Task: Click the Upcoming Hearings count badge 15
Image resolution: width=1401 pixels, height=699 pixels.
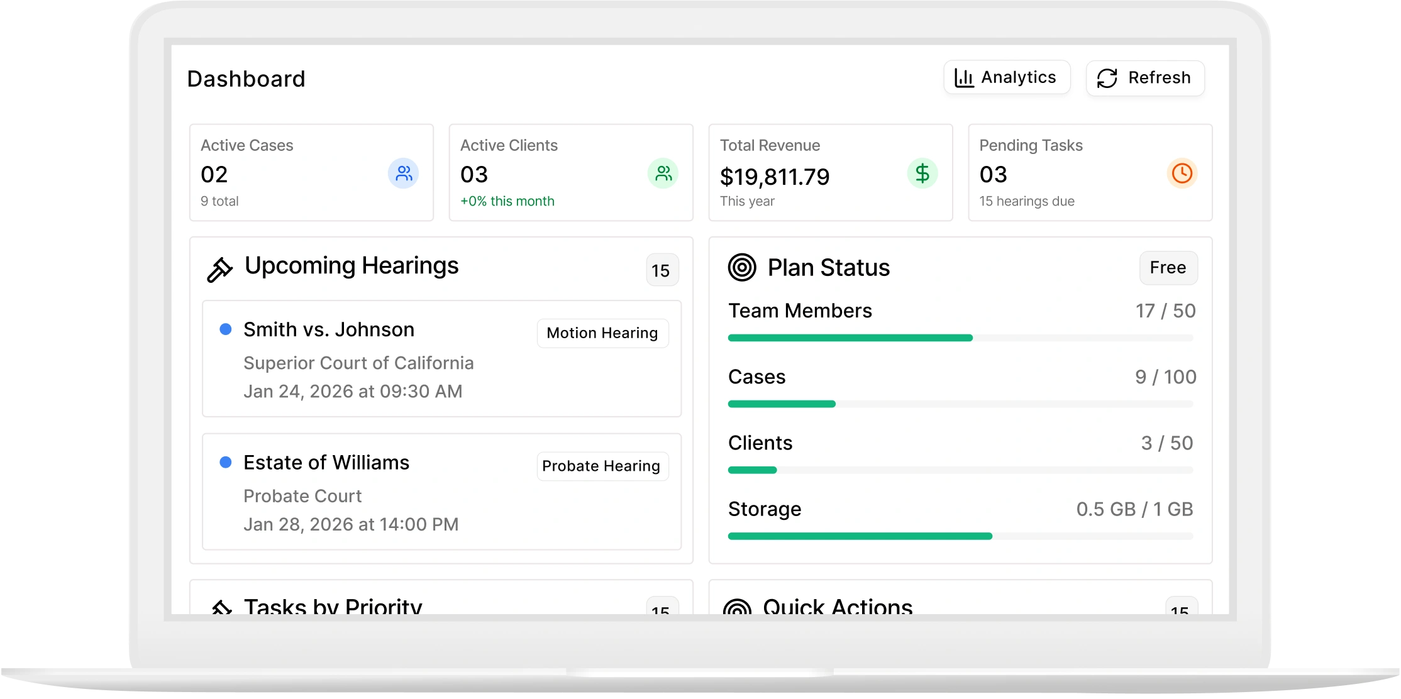Action: [x=662, y=270]
